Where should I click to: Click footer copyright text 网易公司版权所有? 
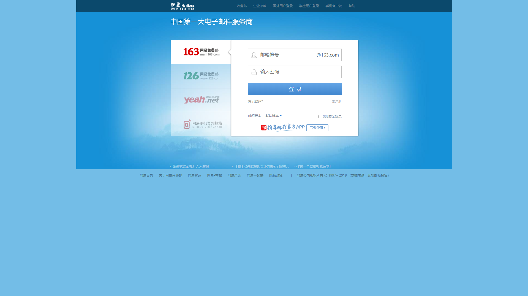tap(310, 175)
